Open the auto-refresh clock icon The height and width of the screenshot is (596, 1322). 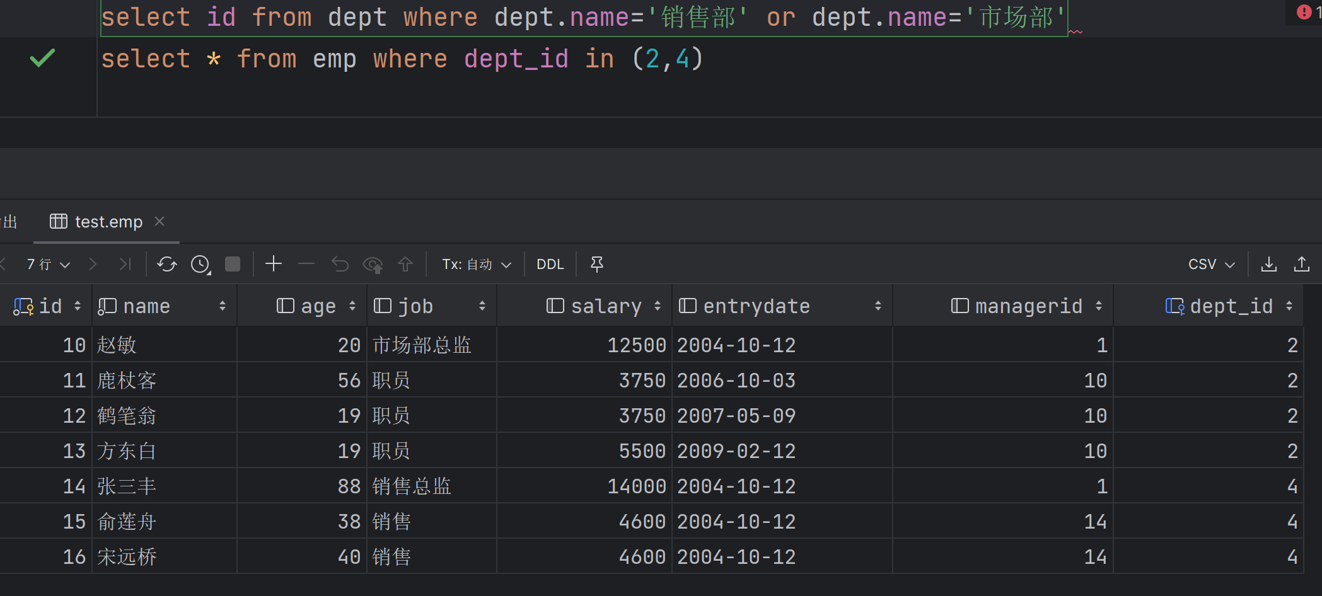tap(200, 265)
